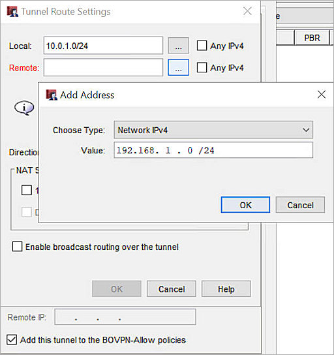Toggle the first NAT Settings checkbox
This screenshot has width=334, height=355.
click(27, 190)
